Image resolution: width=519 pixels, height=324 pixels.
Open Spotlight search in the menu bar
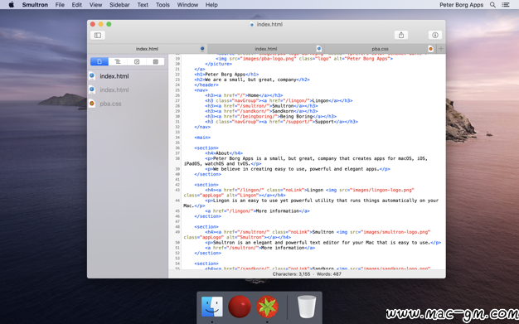tap(492, 5)
